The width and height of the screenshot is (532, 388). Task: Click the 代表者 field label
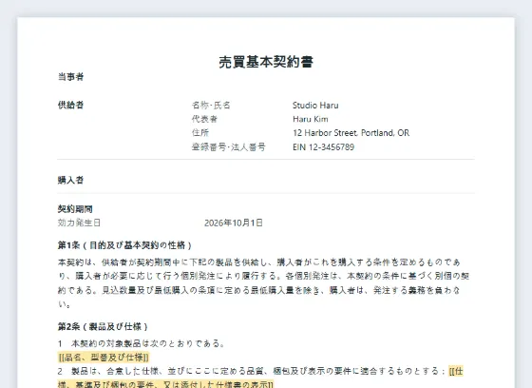[204, 119]
